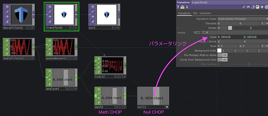Click the first Scale value 0.395428

click(x=230, y=37)
